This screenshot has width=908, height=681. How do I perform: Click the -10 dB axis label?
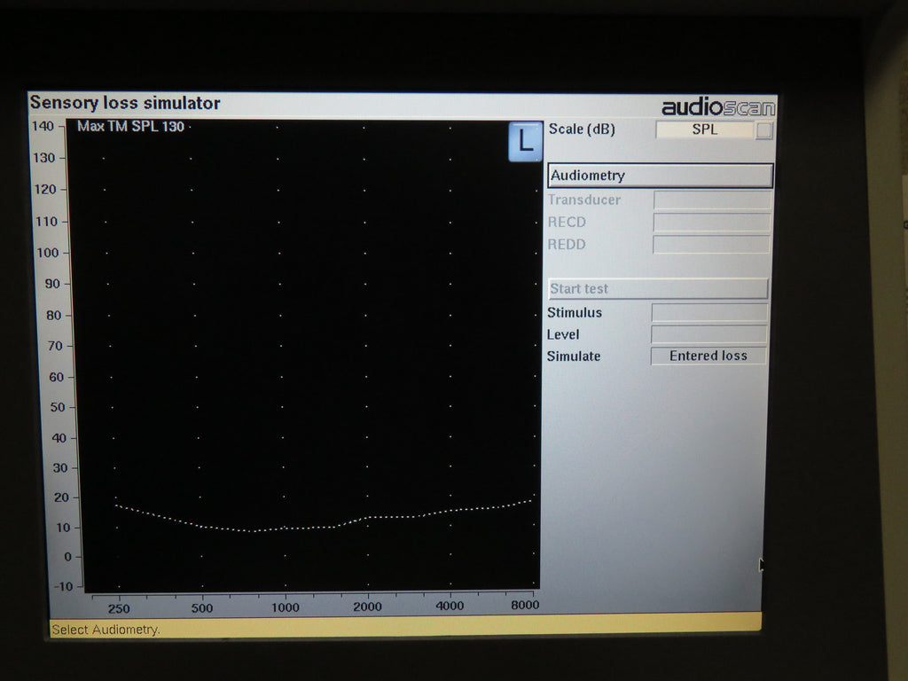[x=64, y=587]
